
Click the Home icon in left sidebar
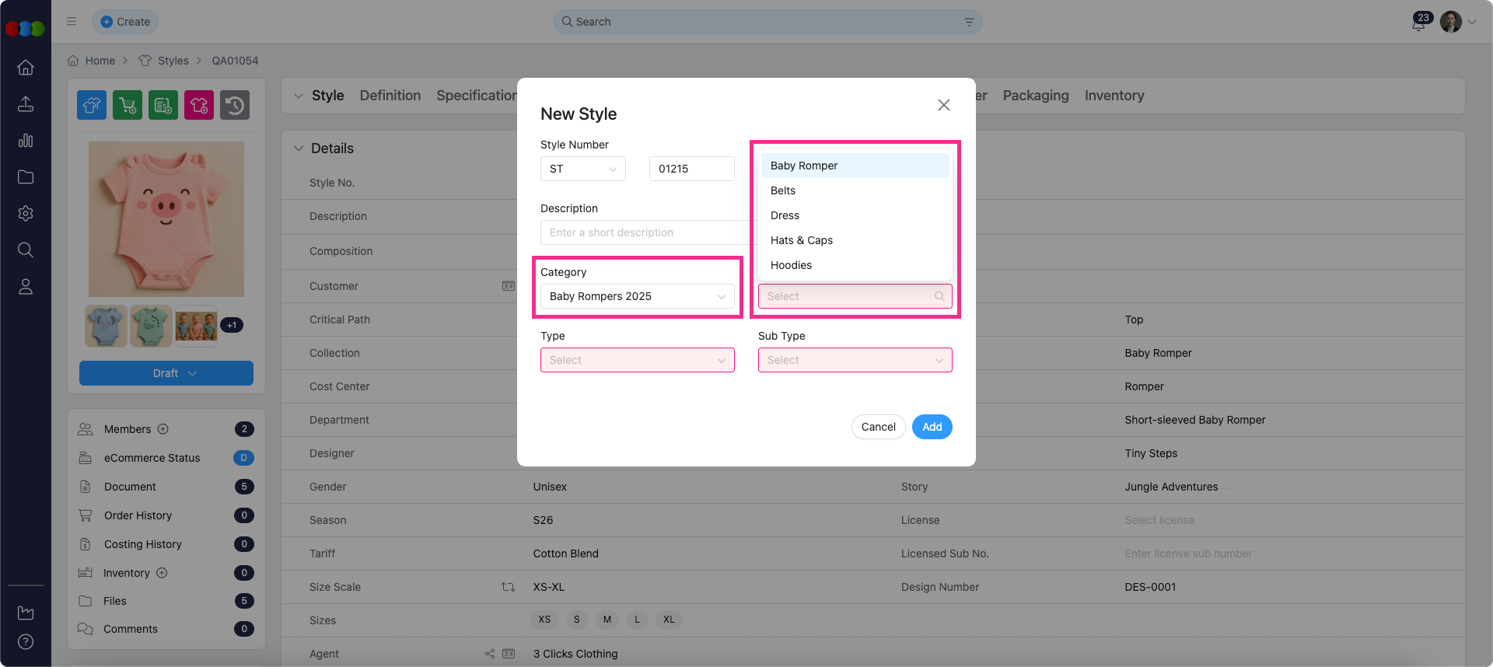coord(26,68)
